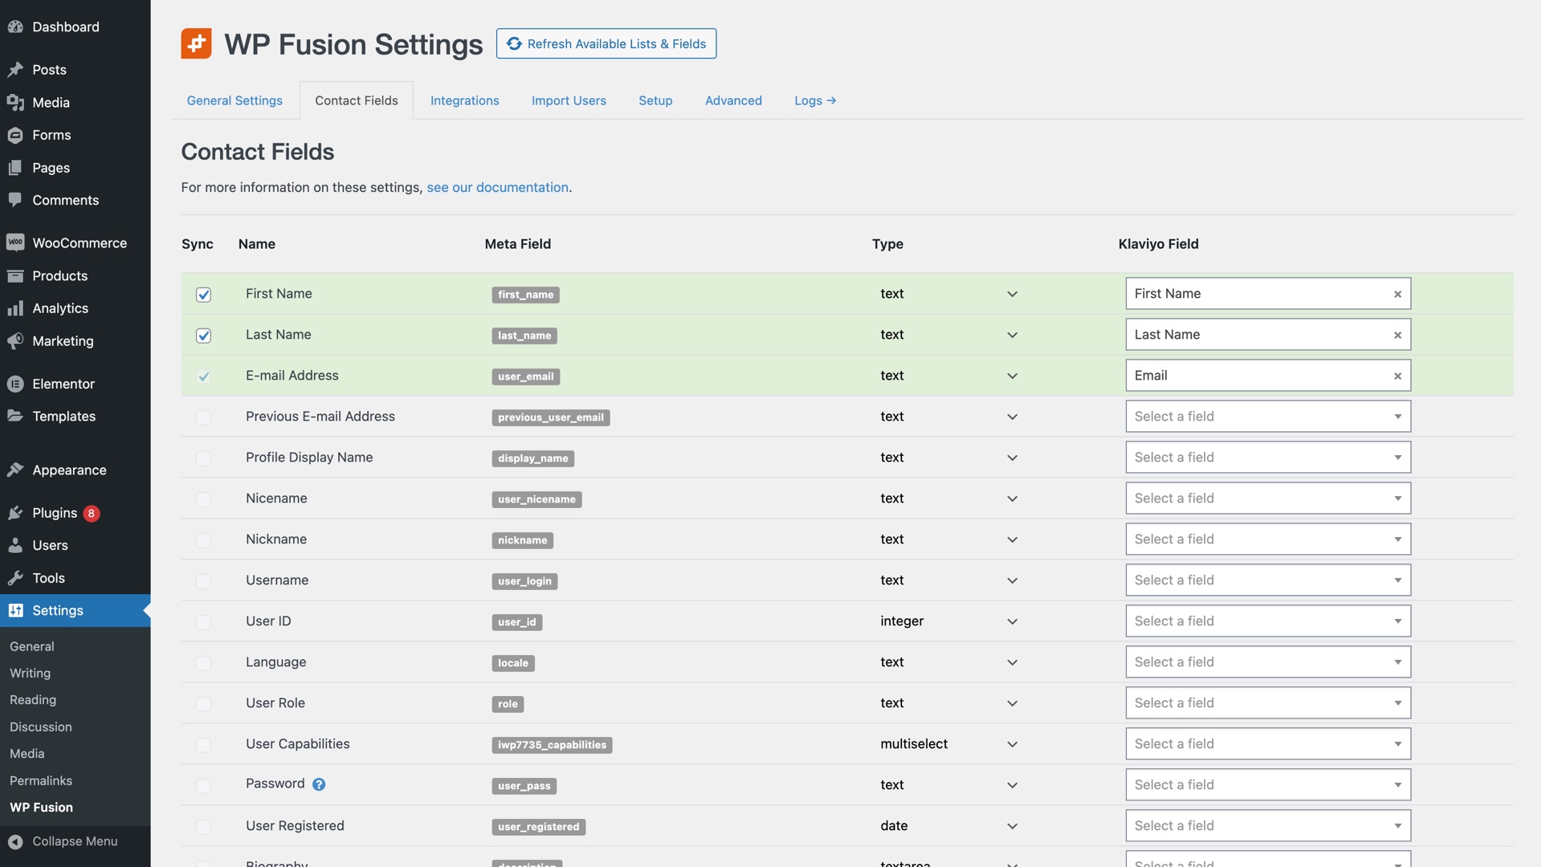The image size is (1542, 867).
Task: Clear the First Name Klaviyo field
Action: pyautogui.click(x=1397, y=294)
